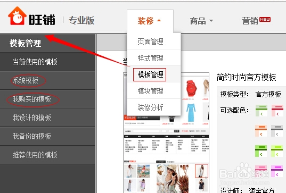Go to 我购买的模板 in the sidebar
286x193 pixels.
pyautogui.click(x=47, y=99)
